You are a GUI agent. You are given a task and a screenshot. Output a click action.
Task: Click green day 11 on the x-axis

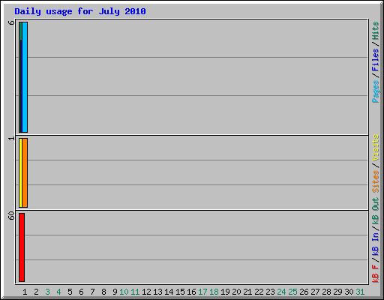[x=135, y=292]
